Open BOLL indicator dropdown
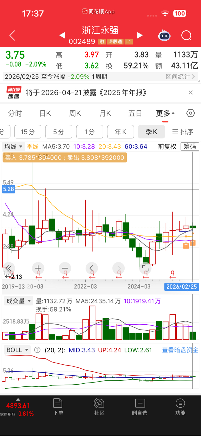 pos(17,350)
